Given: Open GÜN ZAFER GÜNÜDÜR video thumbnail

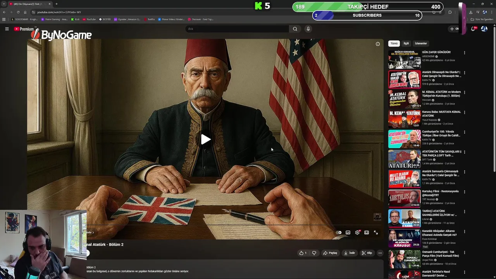Looking at the screenshot, I should pyautogui.click(x=404, y=60).
